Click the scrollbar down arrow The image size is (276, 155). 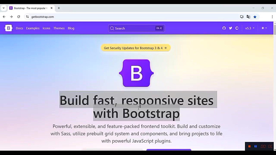tap(275, 149)
